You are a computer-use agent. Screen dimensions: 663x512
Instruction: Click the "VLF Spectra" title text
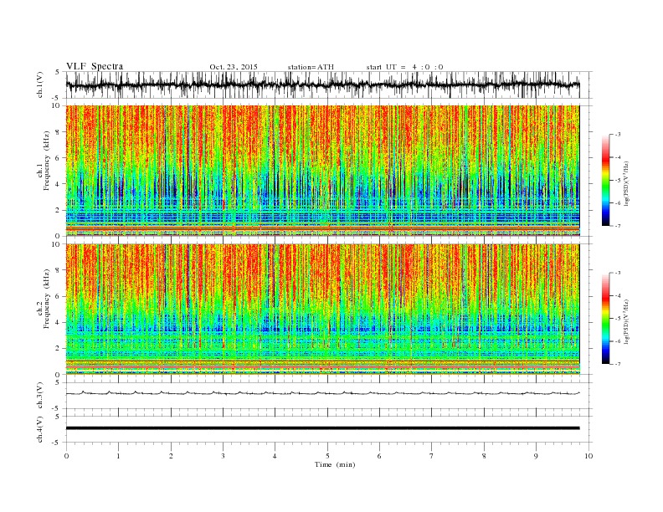95,66
